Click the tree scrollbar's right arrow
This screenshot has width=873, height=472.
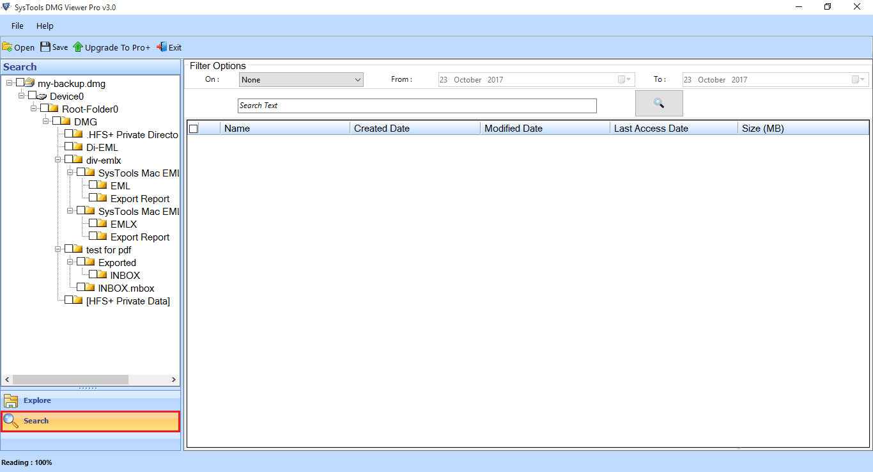pos(174,380)
